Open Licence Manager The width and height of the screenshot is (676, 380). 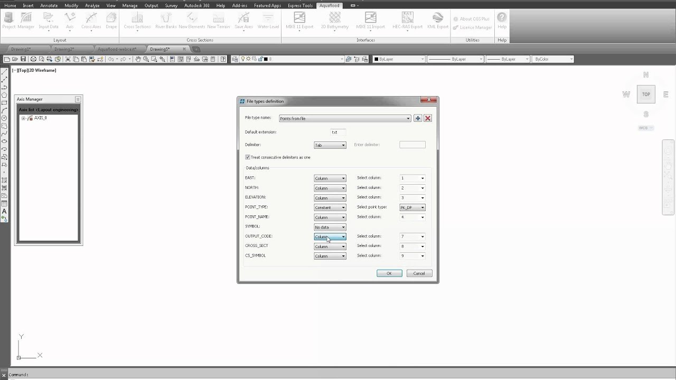coord(472,27)
